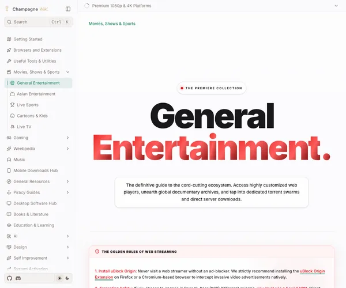This screenshot has height=288, width=346.
Task: Collapse the sidebar with the panel icon
Action: point(68,9)
